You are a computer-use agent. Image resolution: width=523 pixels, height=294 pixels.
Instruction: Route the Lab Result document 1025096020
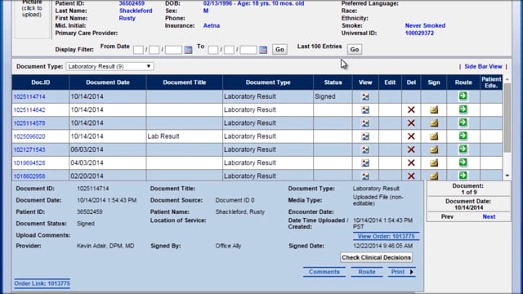tap(463, 136)
